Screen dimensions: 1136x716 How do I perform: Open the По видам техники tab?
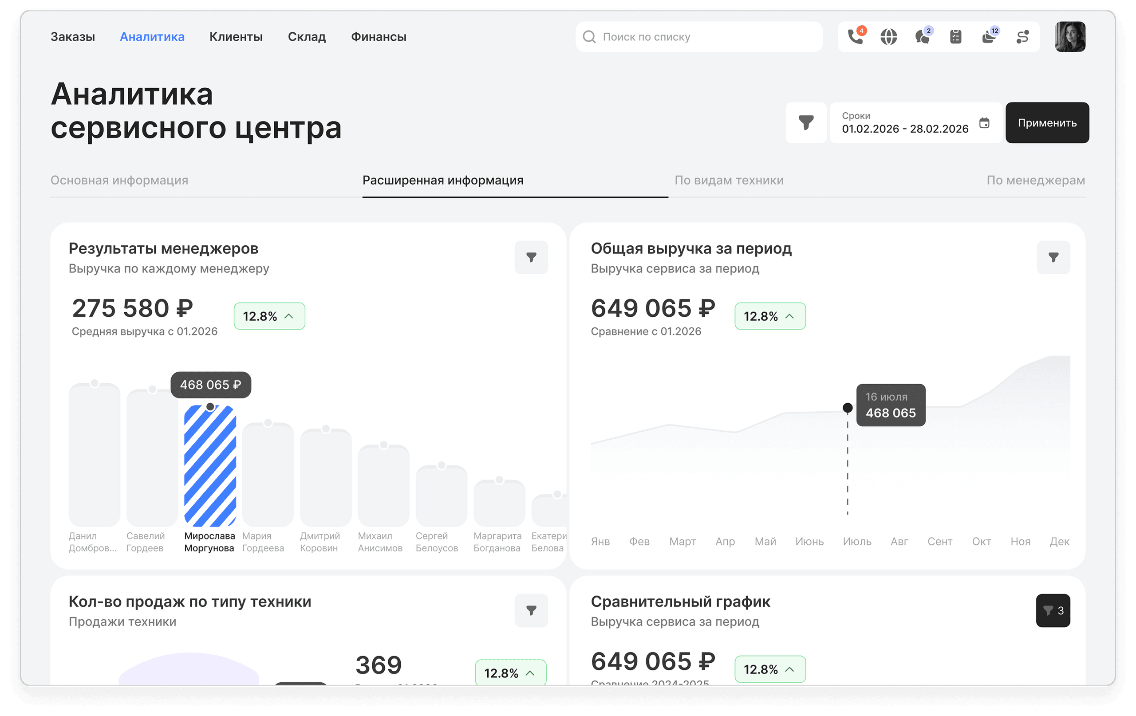pyautogui.click(x=730, y=180)
